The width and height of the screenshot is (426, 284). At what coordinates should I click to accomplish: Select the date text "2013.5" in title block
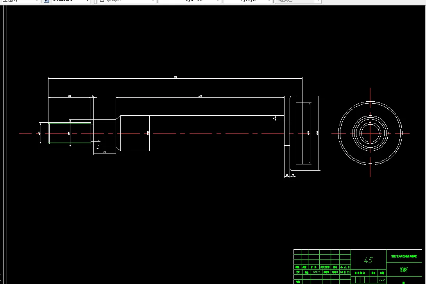pyautogui.click(x=316, y=272)
